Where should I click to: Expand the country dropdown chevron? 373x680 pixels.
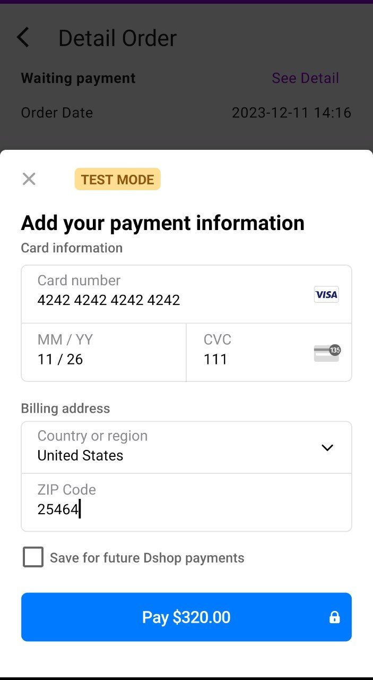[327, 447]
